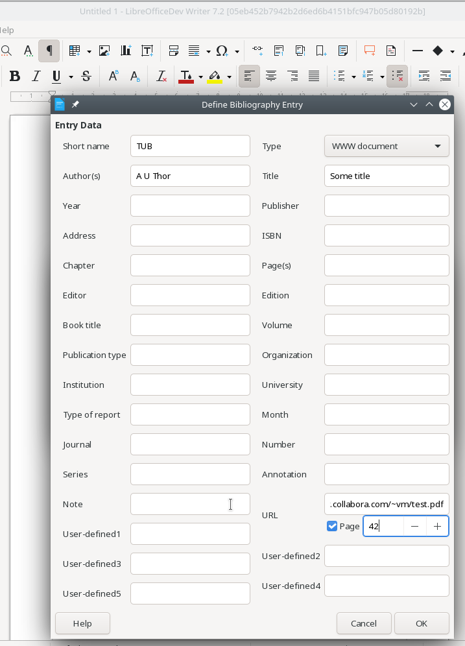This screenshot has height=646, width=465.
Task: Click the Author(s) input field
Action: (x=190, y=176)
